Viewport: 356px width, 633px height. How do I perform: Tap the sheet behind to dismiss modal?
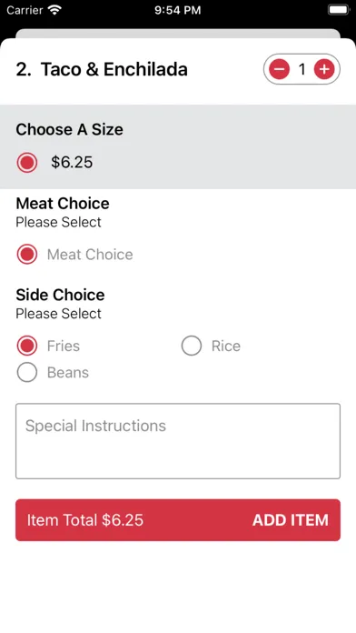[x=178, y=33]
